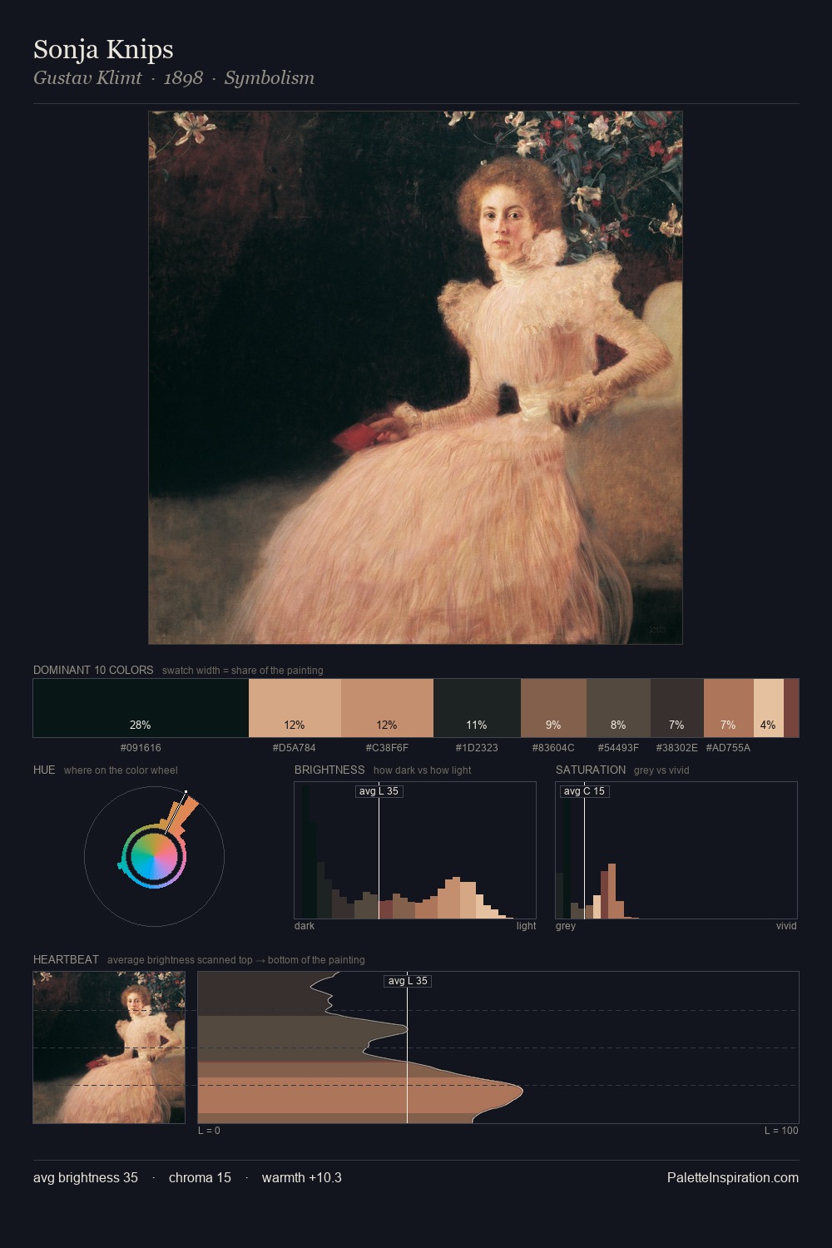
Task: Click the hex code '#54493F'
Action: pyautogui.click(x=618, y=748)
